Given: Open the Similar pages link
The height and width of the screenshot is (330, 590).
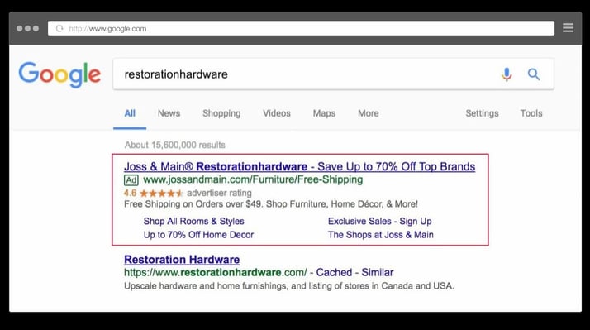Looking at the screenshot, I should [378, 272].
